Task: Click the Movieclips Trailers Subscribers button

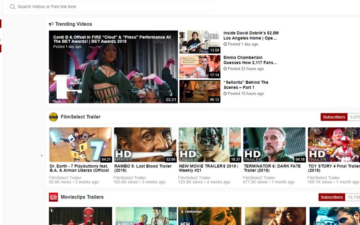Action: coord(332,197)
